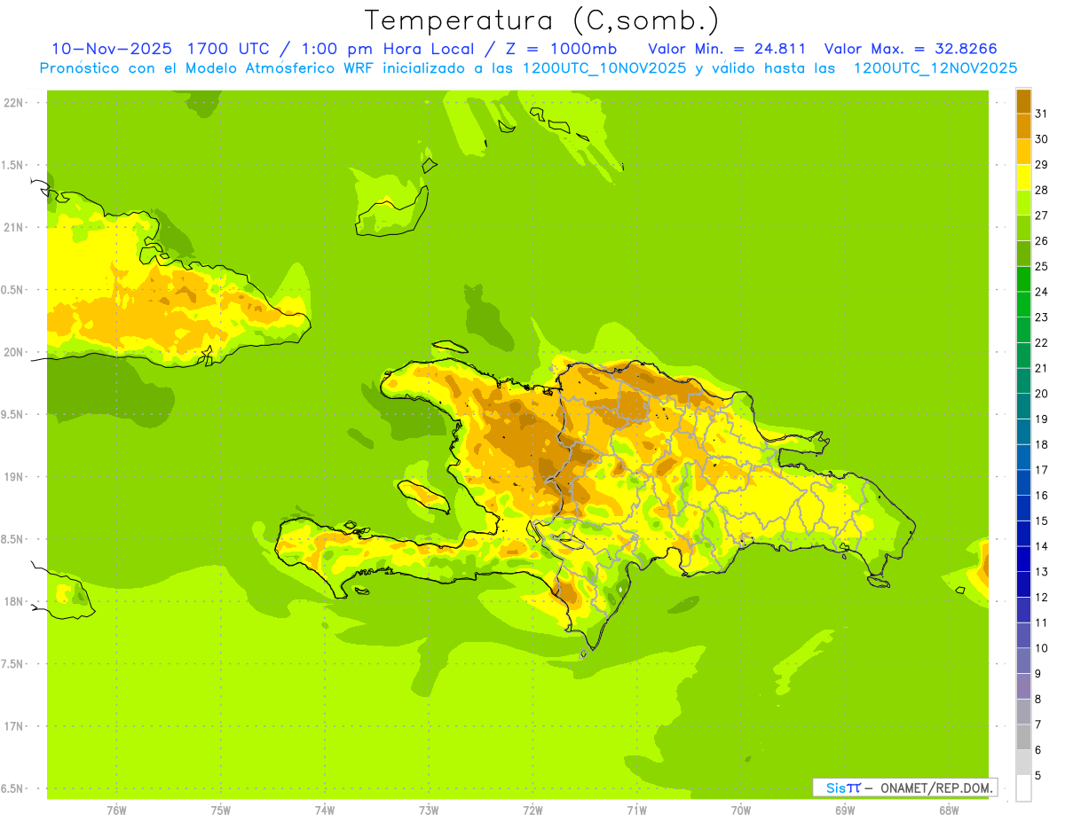The image size is (1065, 822).
Task: Select the orange colorbar swatch between 30 and 31
Action: pyautogui.click(x=1023, y=126)
